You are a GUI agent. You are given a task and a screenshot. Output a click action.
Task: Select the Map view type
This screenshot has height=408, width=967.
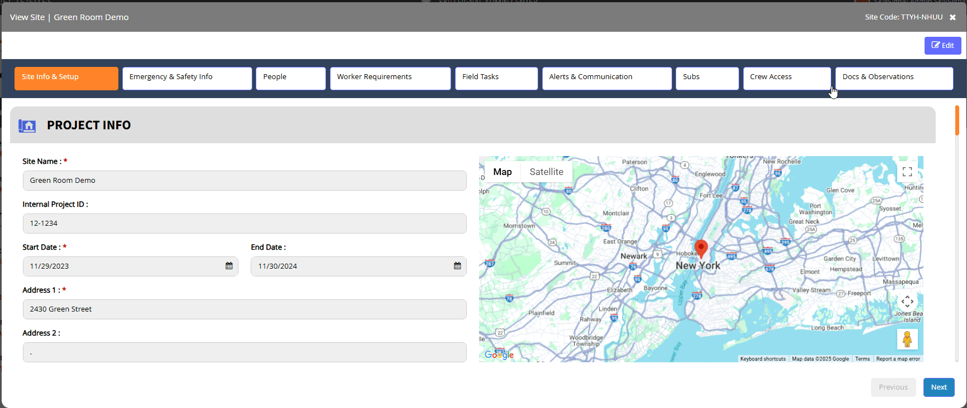point(502,172)
